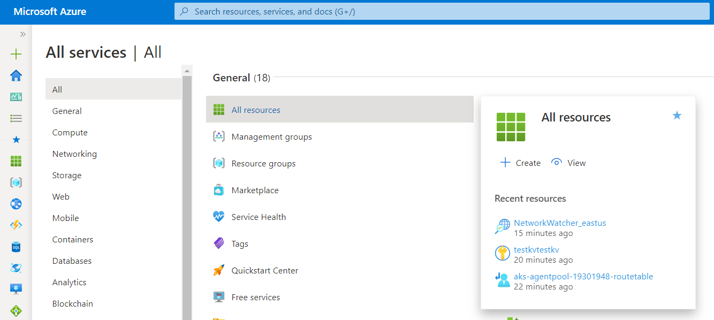
Task: Expand the left sidebar with double chevron
Action: tap(23, 34)
